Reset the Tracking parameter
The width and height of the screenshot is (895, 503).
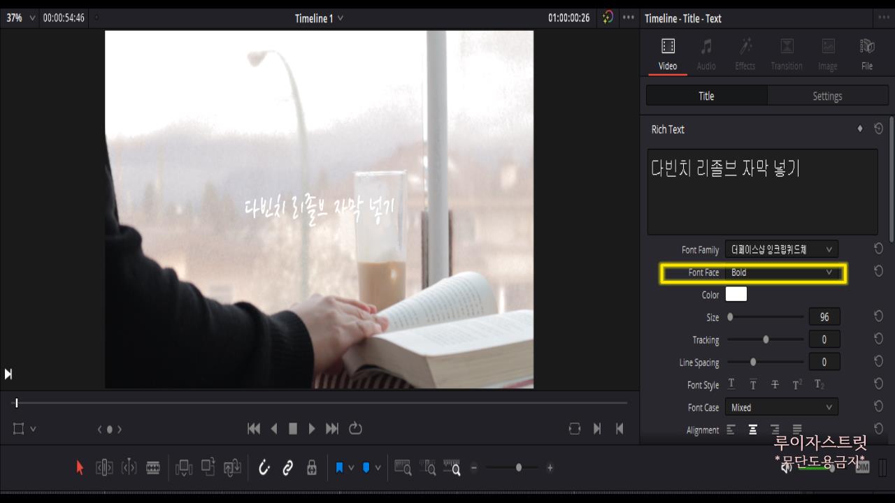coord(879,339)
